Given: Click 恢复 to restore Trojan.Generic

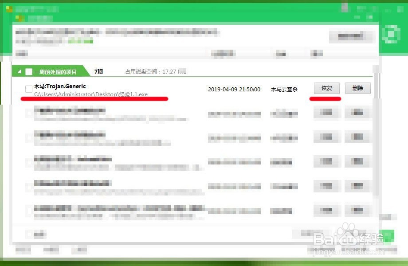Looking at the screenshot, I should (x=326, y=88).
